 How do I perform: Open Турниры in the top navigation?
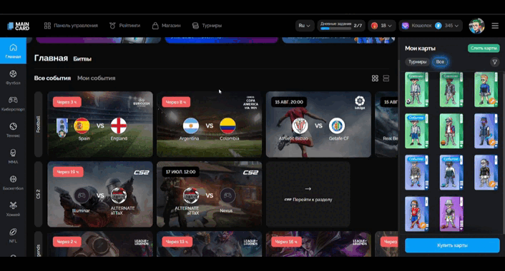[x=207, y=26]
